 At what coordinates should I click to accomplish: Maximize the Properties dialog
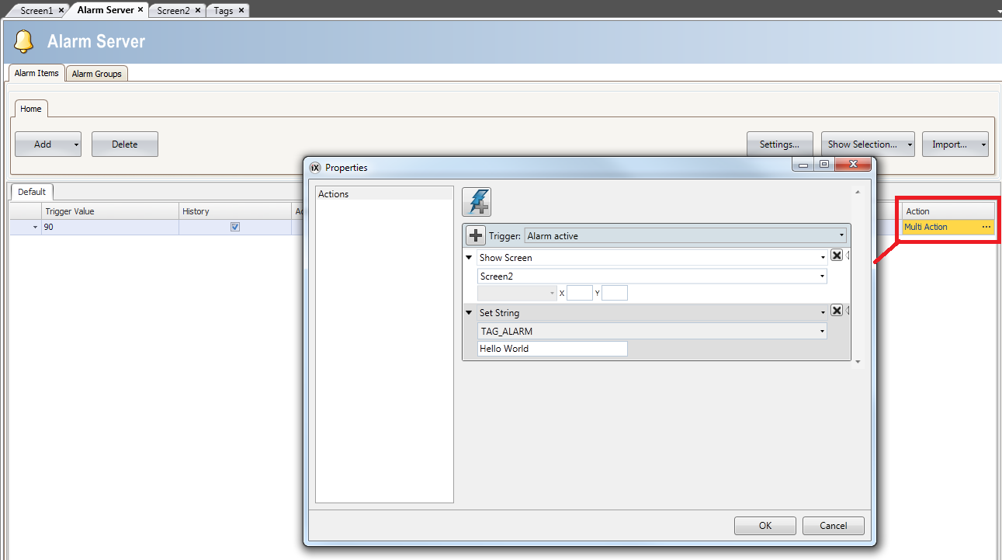click(x=824, y=165)
